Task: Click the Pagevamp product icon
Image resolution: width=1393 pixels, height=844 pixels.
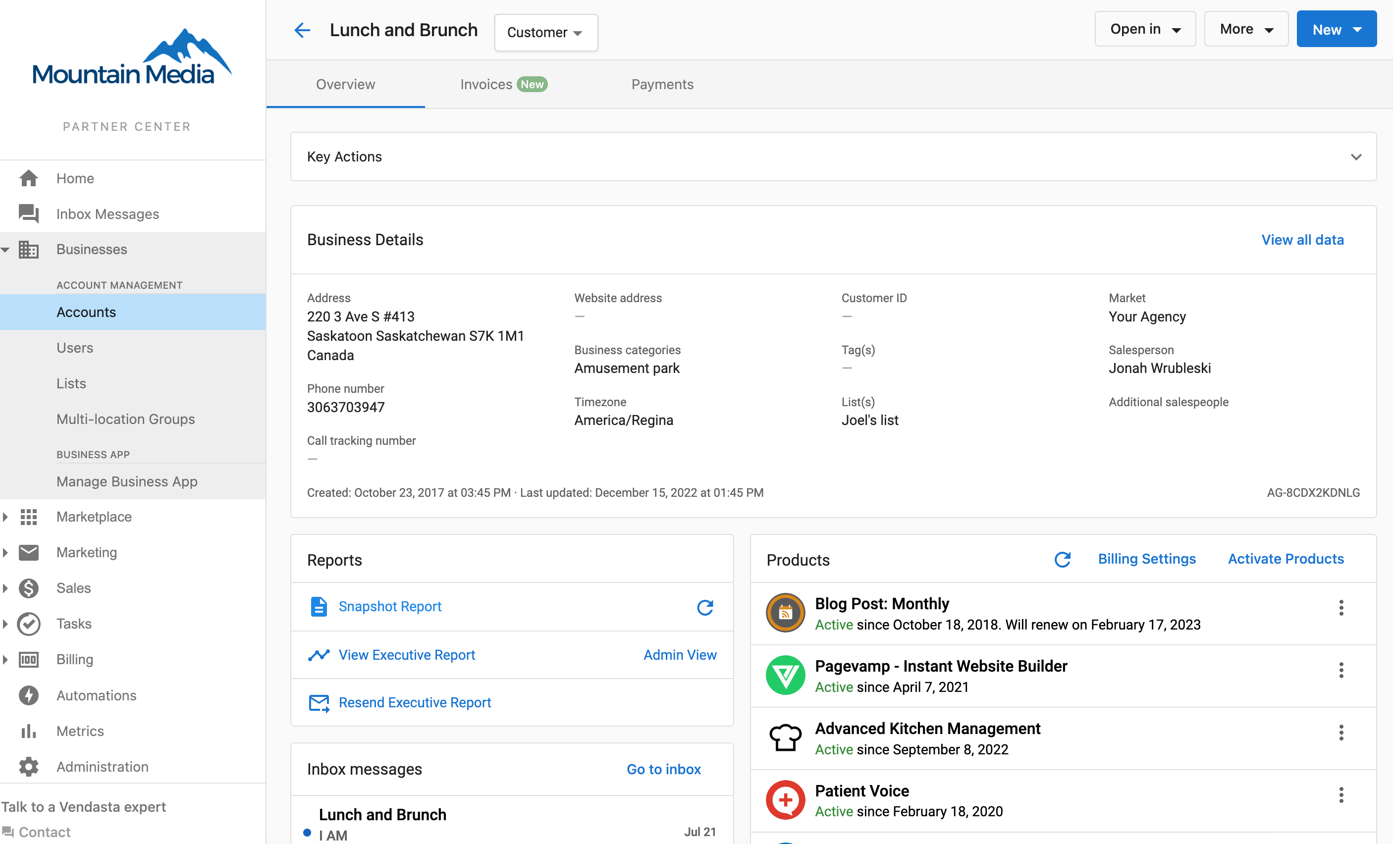Action: pyautogui.click(x=785, y=676)
